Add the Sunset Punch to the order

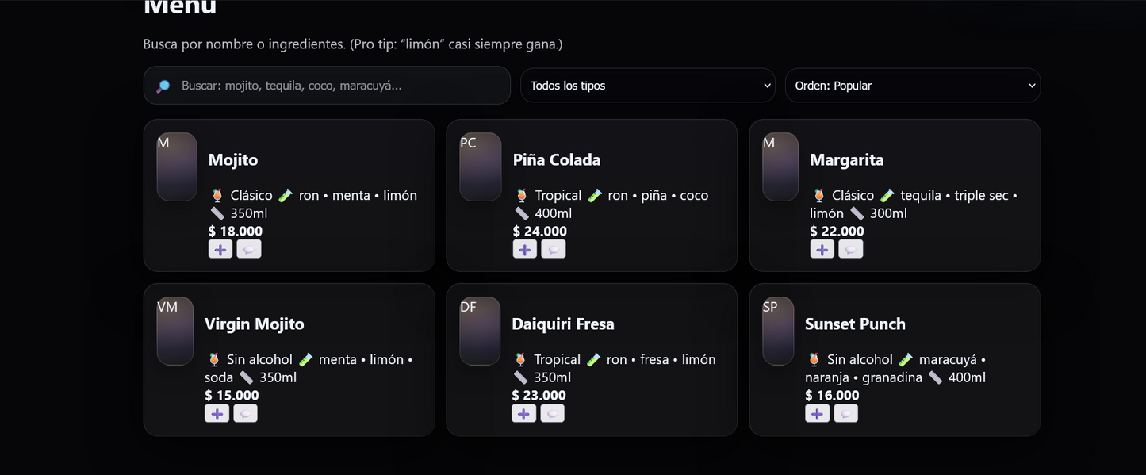pos(818,413)
